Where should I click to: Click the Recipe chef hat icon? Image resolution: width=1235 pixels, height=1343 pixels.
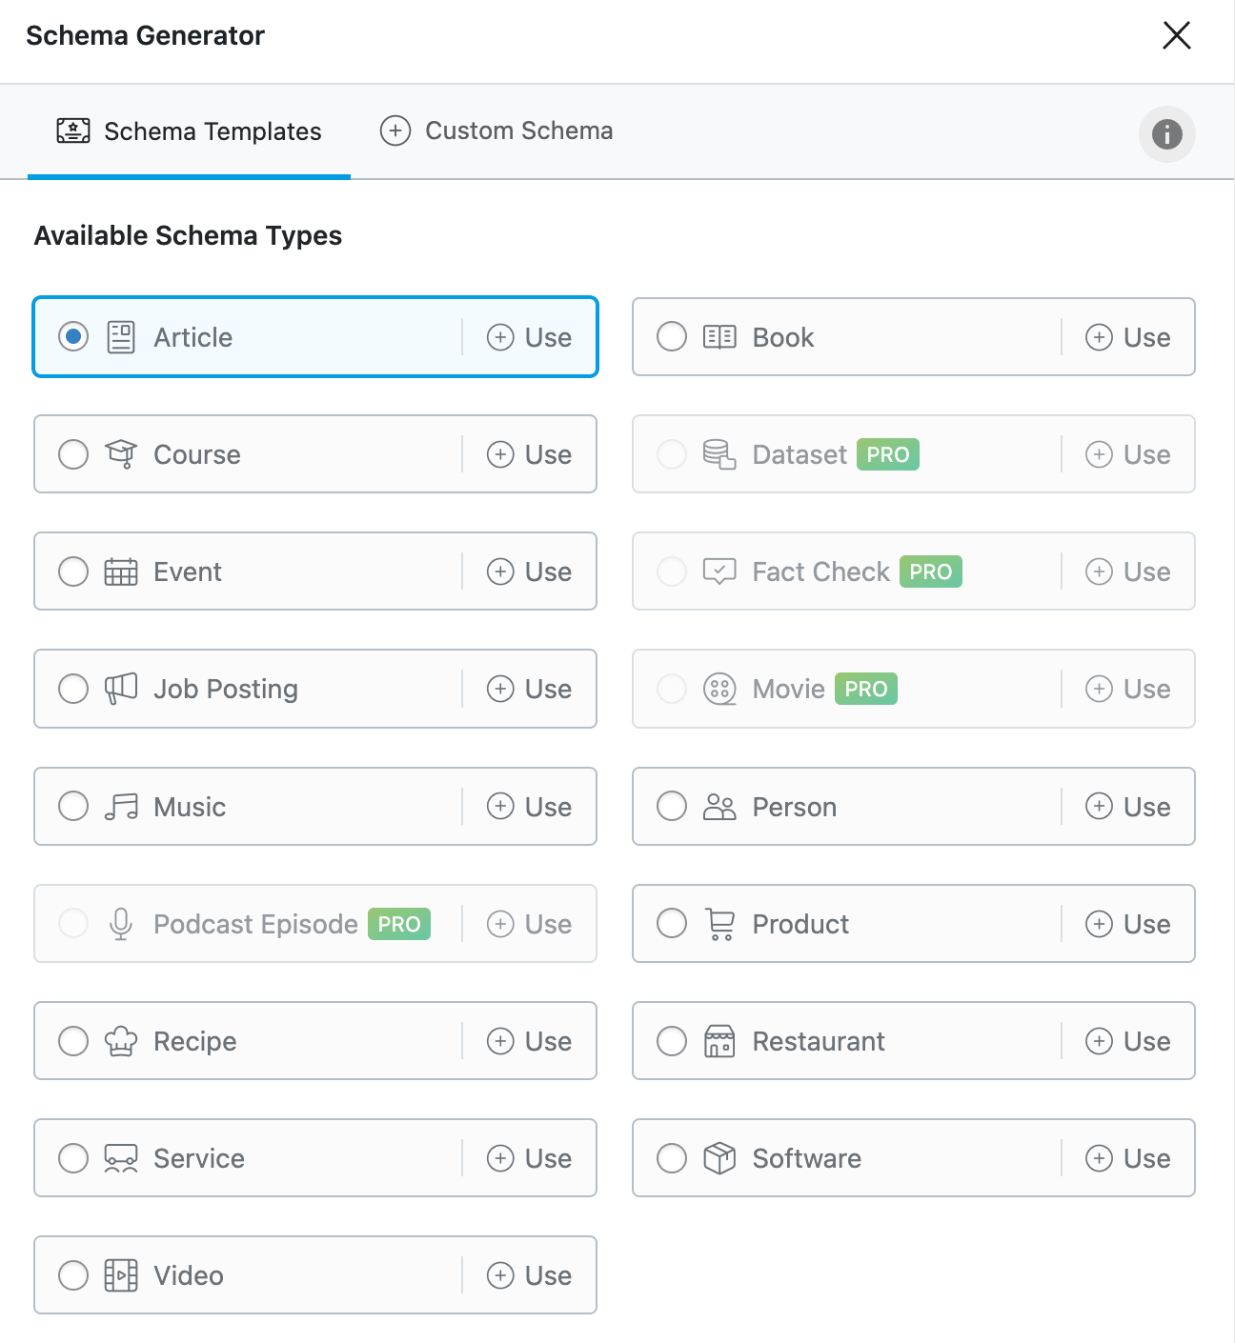pyautogui.click(x=121, y=1041)
